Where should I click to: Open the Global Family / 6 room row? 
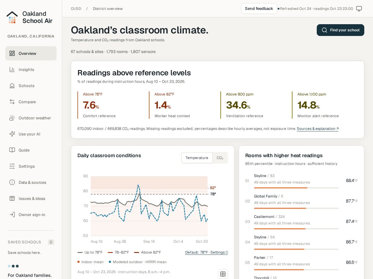pos(302,201)
